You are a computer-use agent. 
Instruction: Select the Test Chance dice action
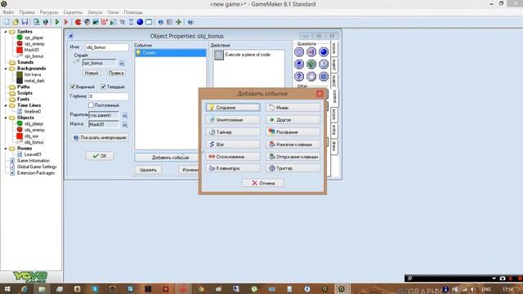(x=311, y=64)
